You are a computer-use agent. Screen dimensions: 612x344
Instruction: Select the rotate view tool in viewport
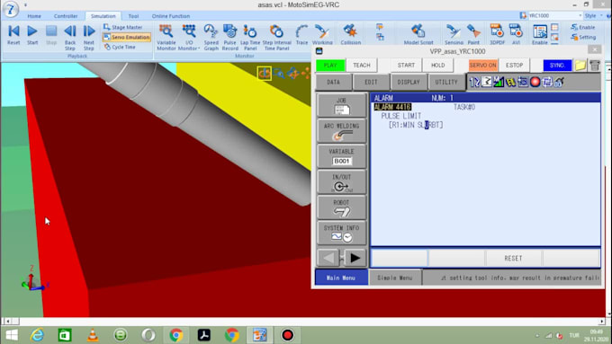click(x=265, y=73)
